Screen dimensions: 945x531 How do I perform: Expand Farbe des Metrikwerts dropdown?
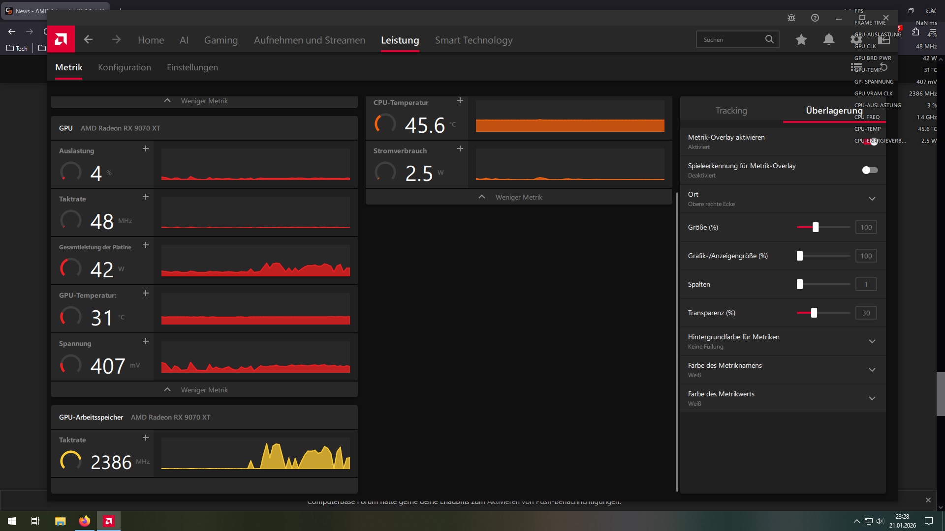point(872,398)
